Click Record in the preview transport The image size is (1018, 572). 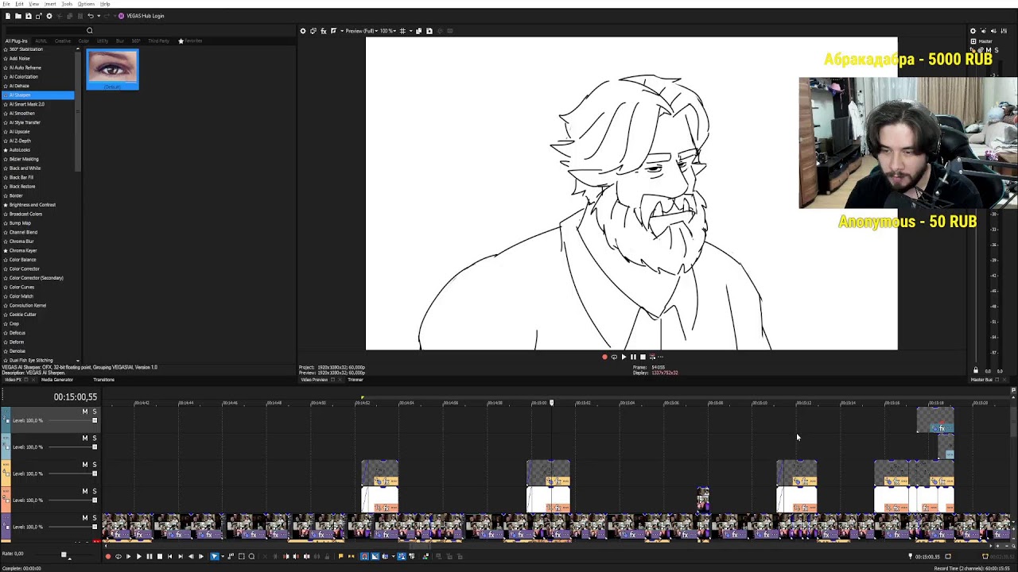pyautogui.click(x=604, y=357)
